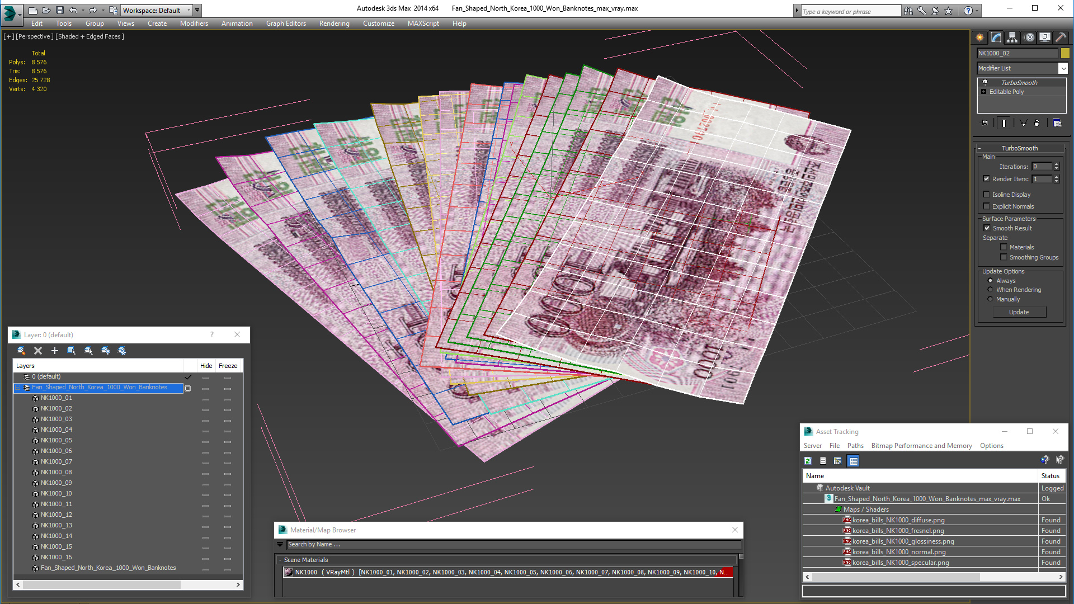
Task: Click the satellite dish Communication Center icon
Action: 935,11
